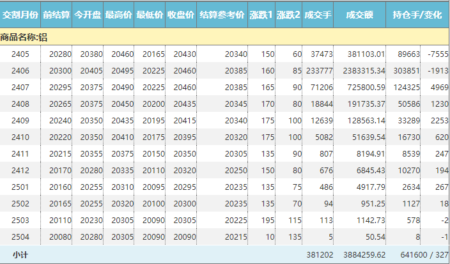Click the 结算参考价 column header

(221, 14)
